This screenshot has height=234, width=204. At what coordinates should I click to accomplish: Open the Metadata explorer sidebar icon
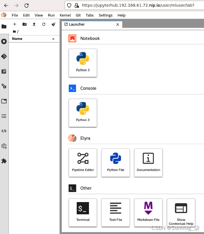tap(4, 71)
